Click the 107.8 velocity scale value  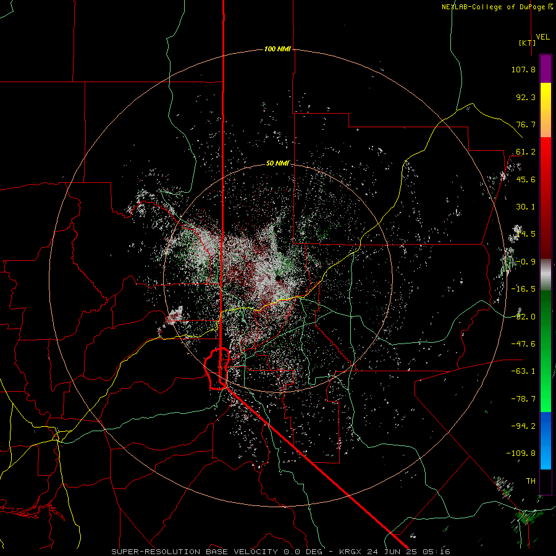(x=523, y=69)
